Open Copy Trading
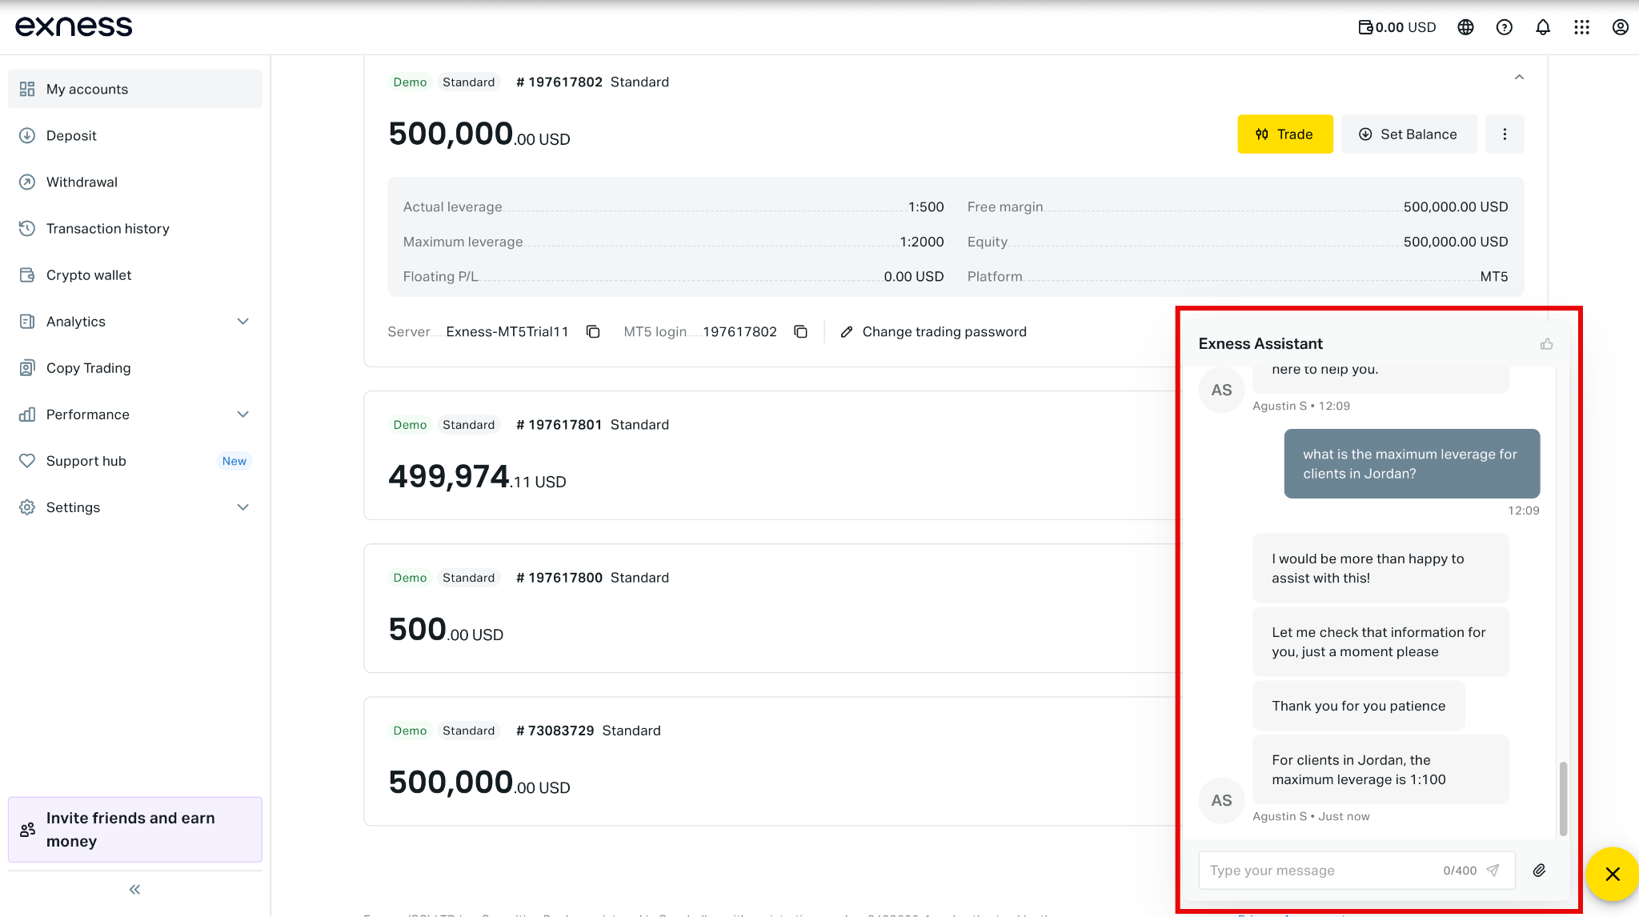1639x917 pixels. [135, 367]
